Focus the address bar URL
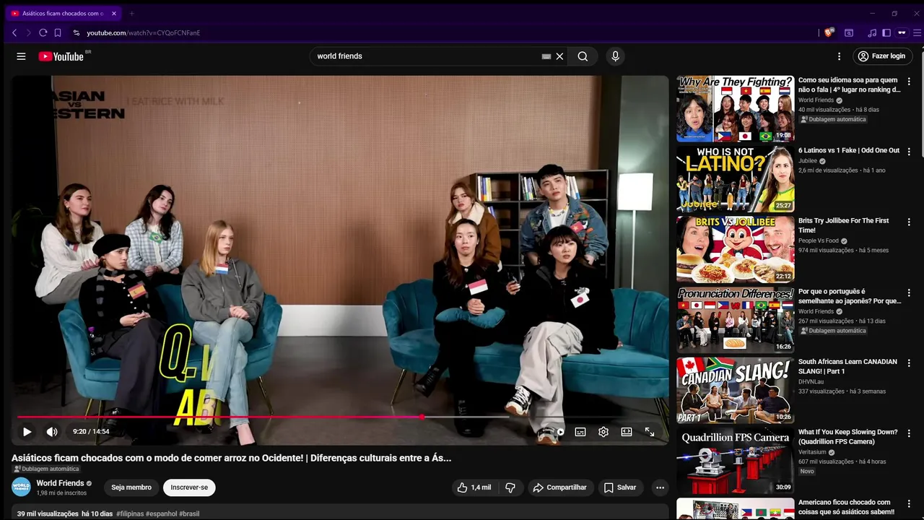924x520 pixels. tap(144, 32)
